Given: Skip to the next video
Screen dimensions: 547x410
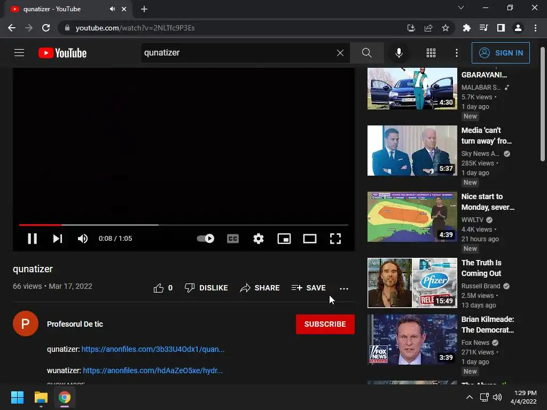Looking at the screenshot, I should pos(58,239).
